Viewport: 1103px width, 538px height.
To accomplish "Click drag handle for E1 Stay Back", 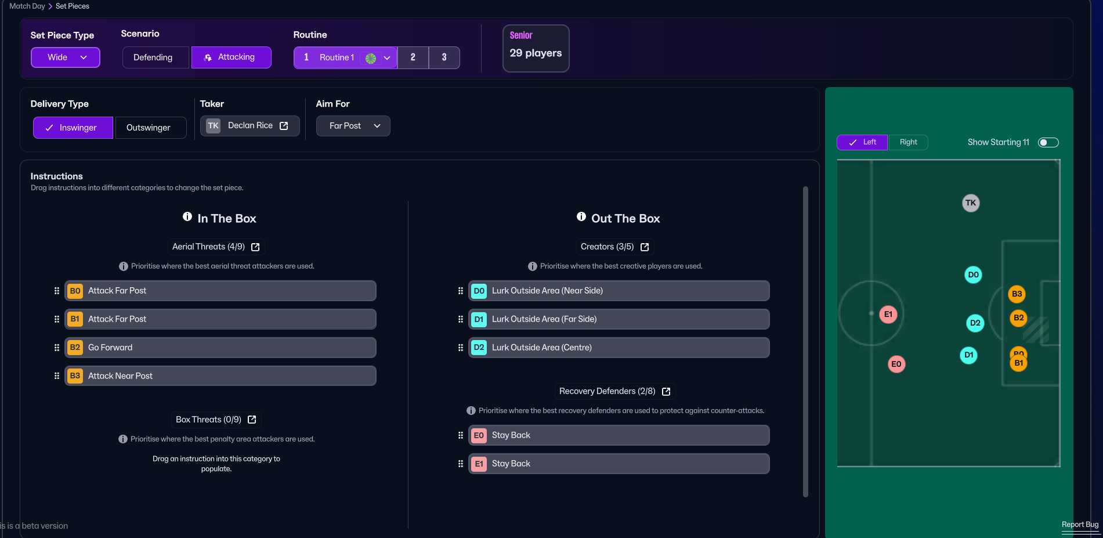I will coord(461,464).
